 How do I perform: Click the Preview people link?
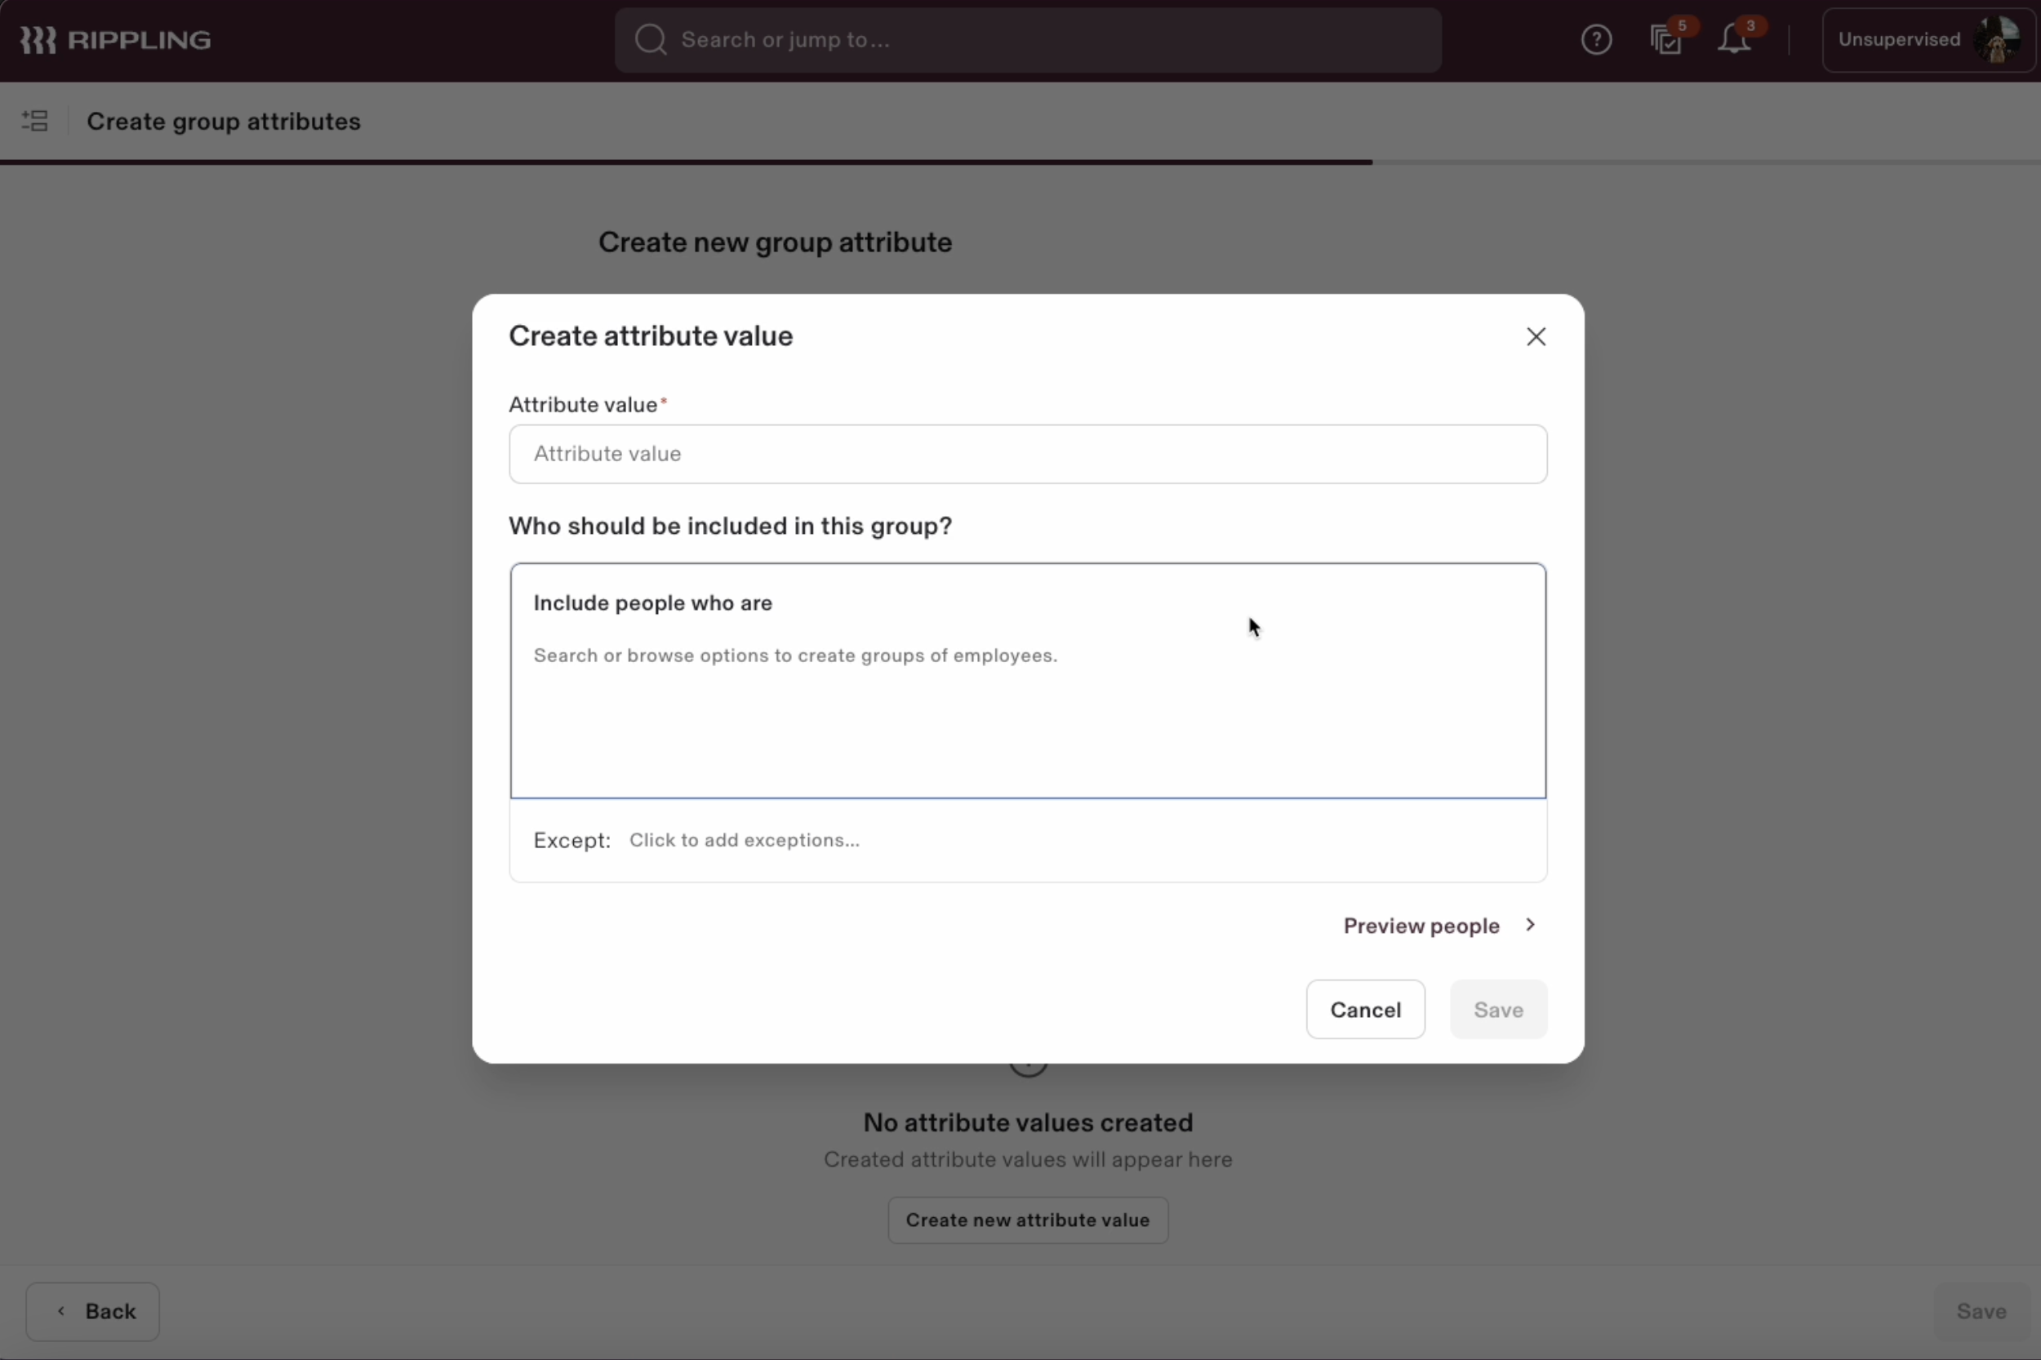(1421, 926)
